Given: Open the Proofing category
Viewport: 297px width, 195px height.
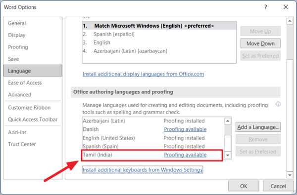Looking at the screenshot, I should pyautogui.click(x=18, y=47).
